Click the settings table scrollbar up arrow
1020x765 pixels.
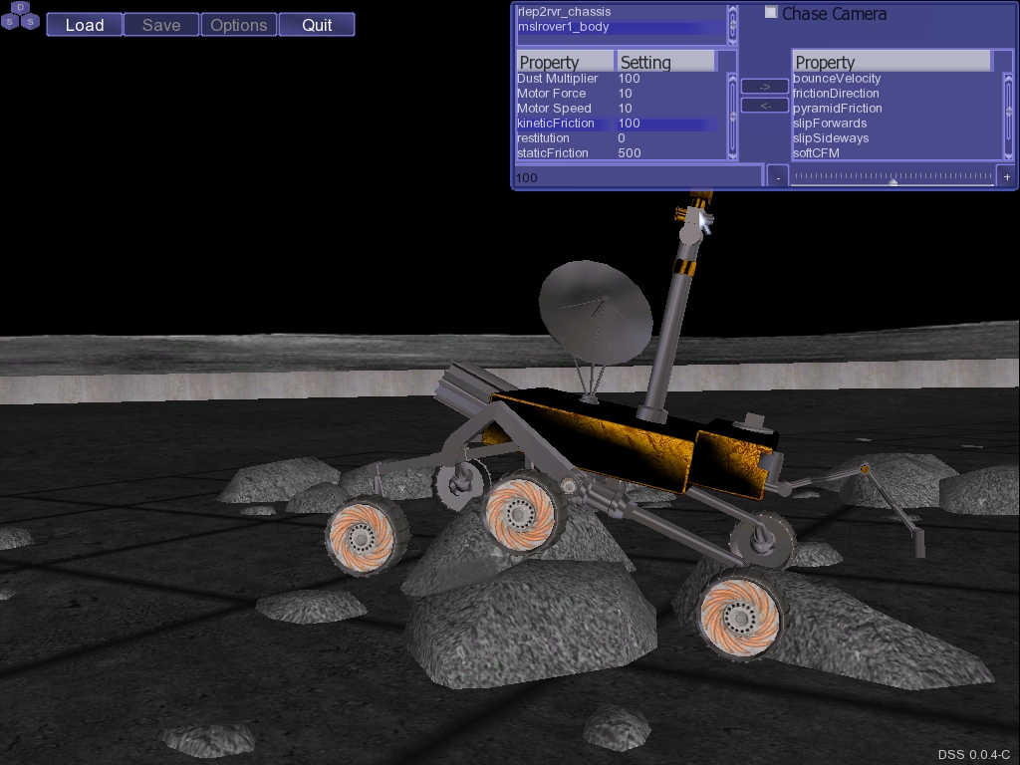tap(732, 78)
